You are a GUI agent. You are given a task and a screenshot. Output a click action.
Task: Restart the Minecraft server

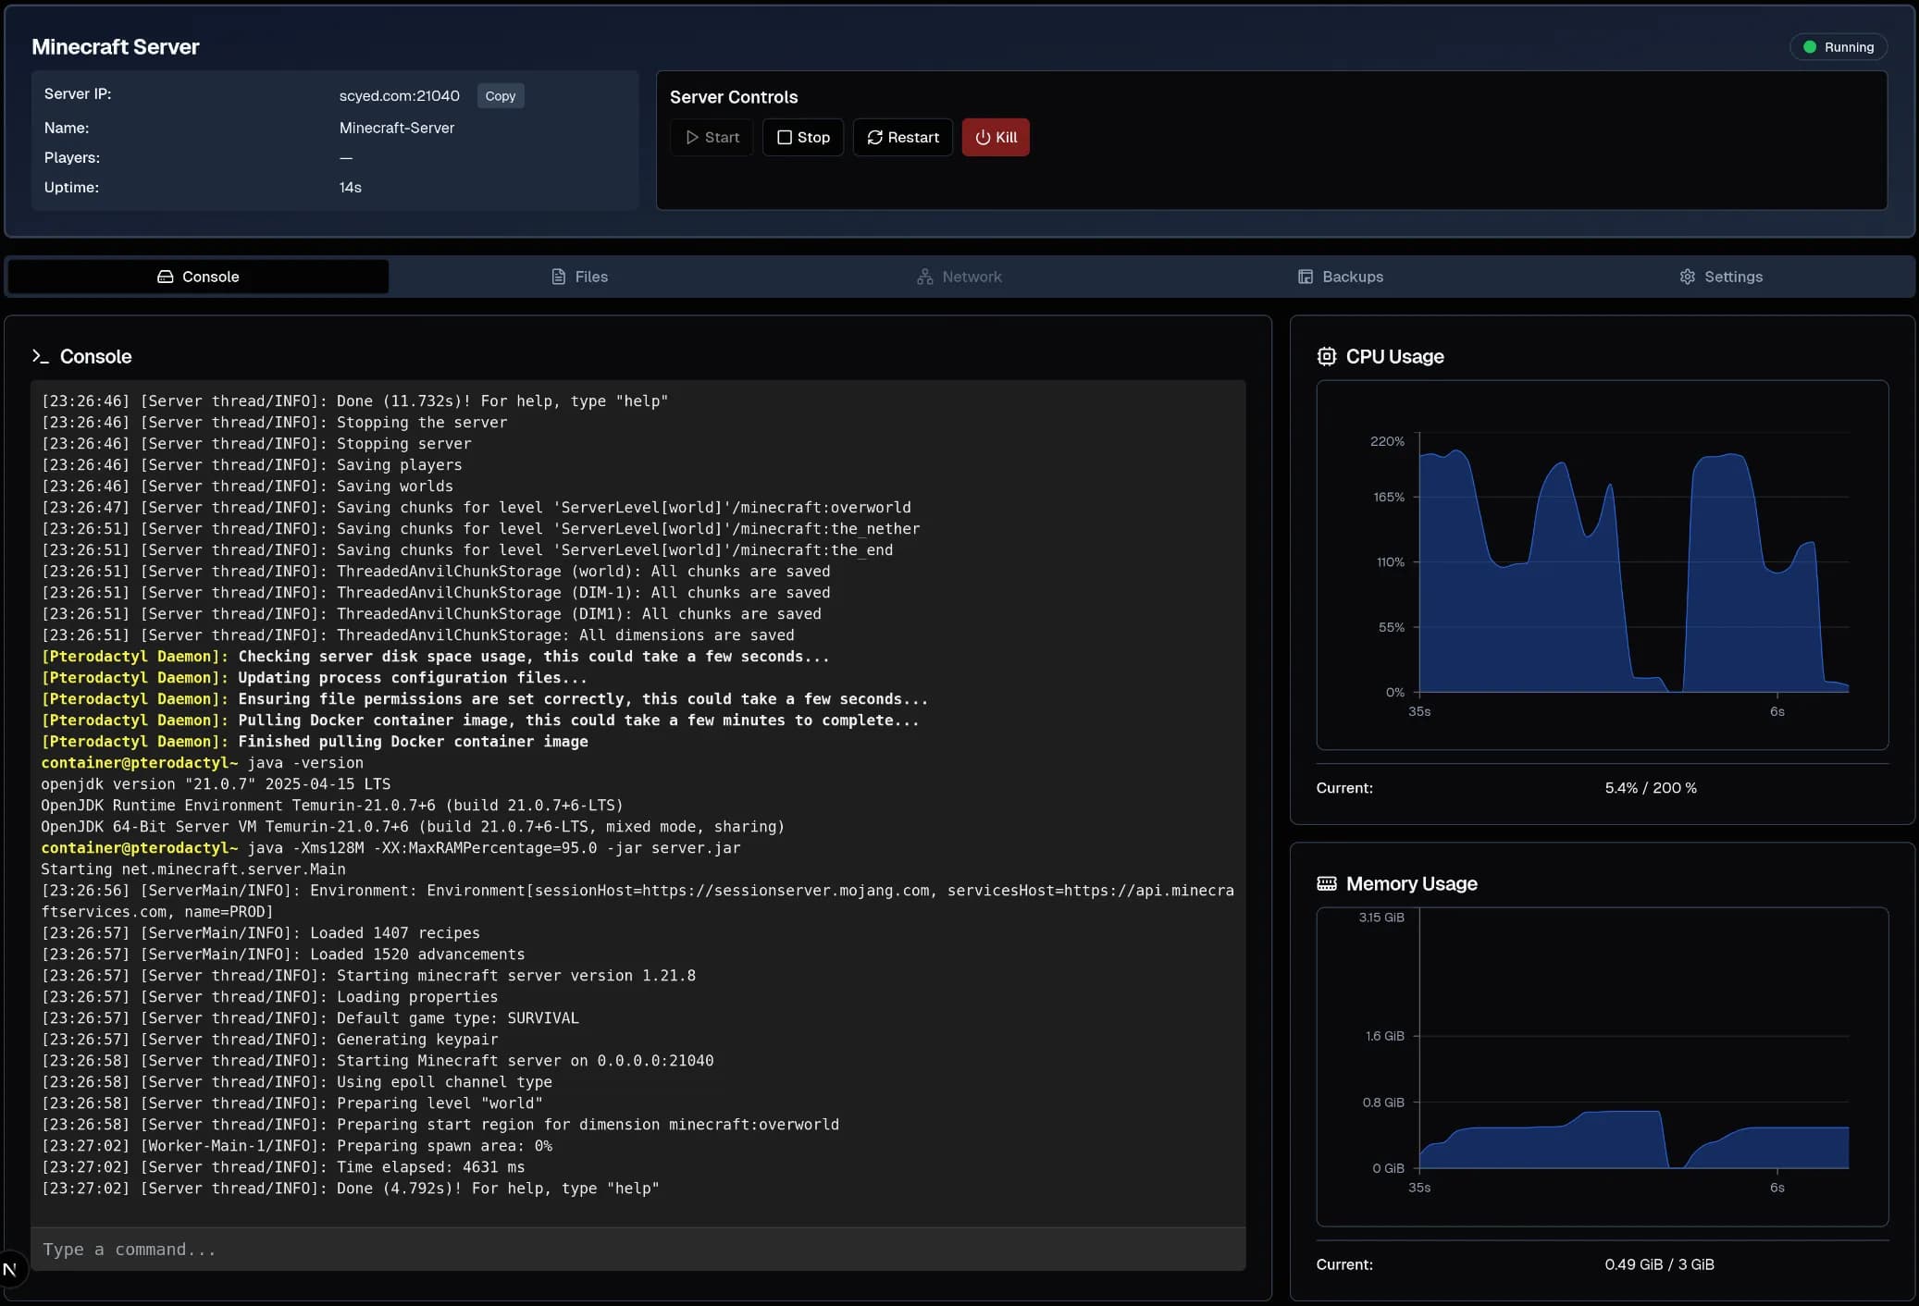902,137
